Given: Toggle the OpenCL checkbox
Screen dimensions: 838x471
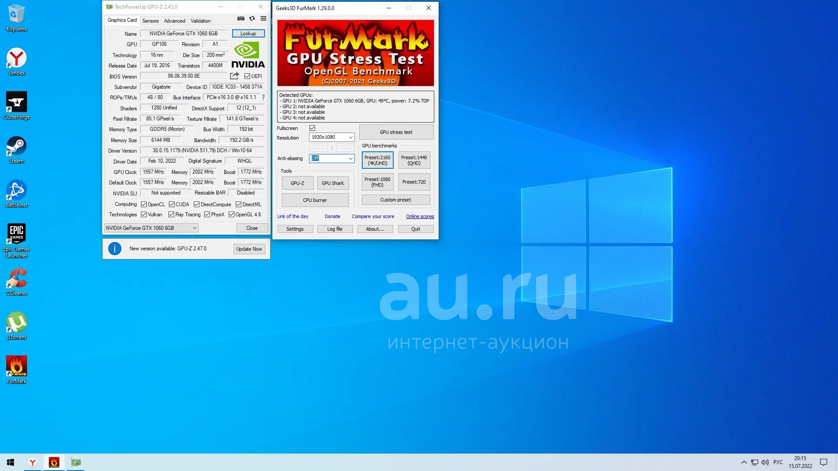Looking at the screenshot, I should pos(144,205).
